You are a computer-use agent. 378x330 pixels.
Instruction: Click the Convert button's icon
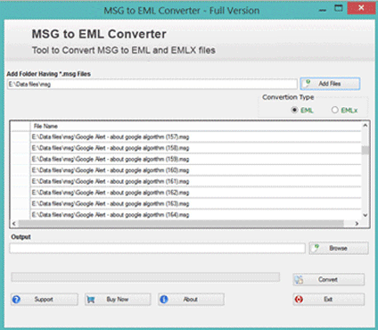[299, 279]
